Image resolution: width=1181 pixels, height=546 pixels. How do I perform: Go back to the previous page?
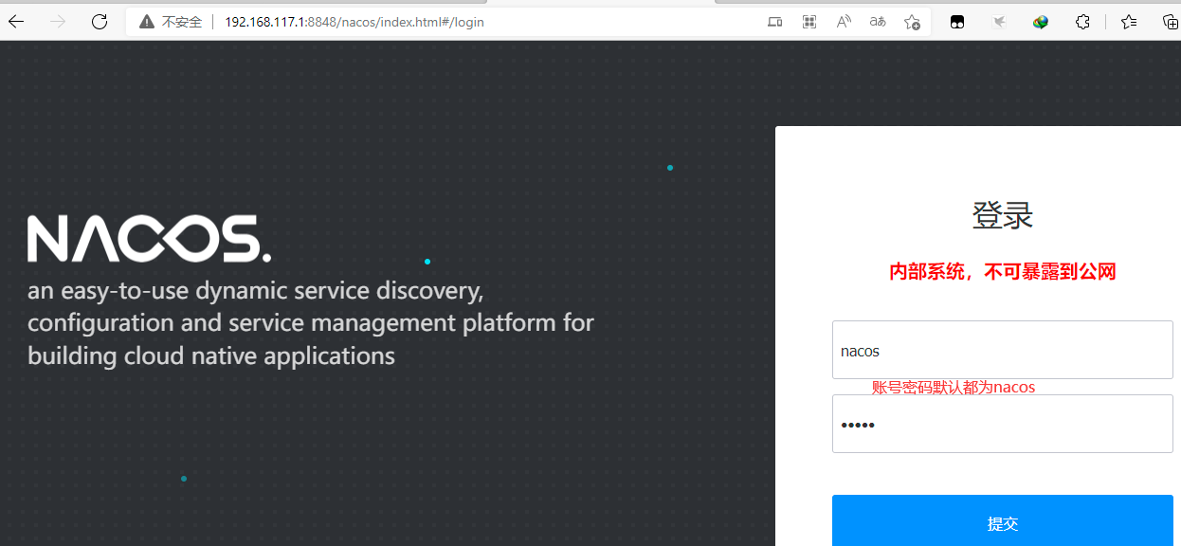coord(16,22)
